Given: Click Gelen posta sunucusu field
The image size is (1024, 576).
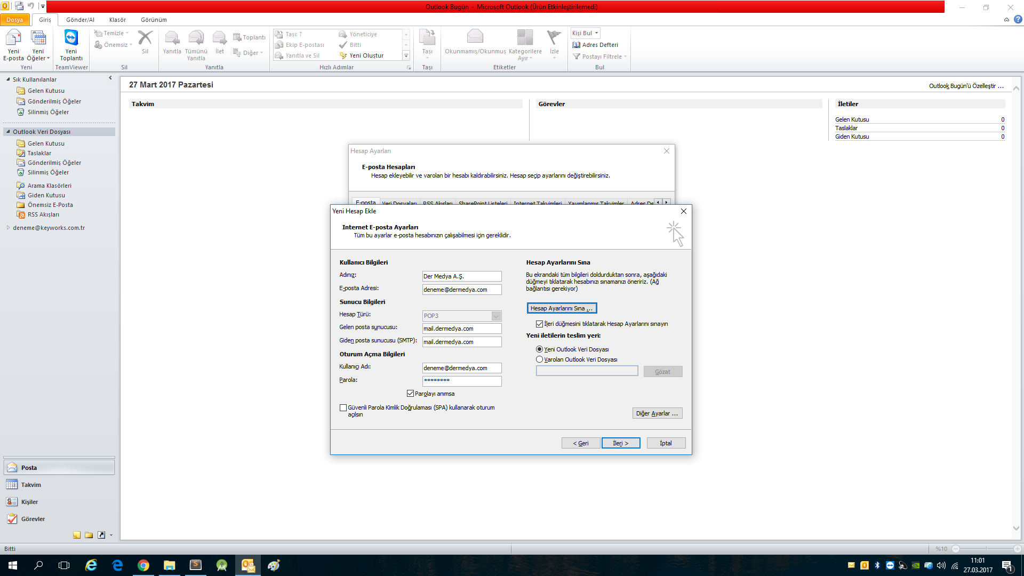Looking at the screenshot, I should (462, 329).
